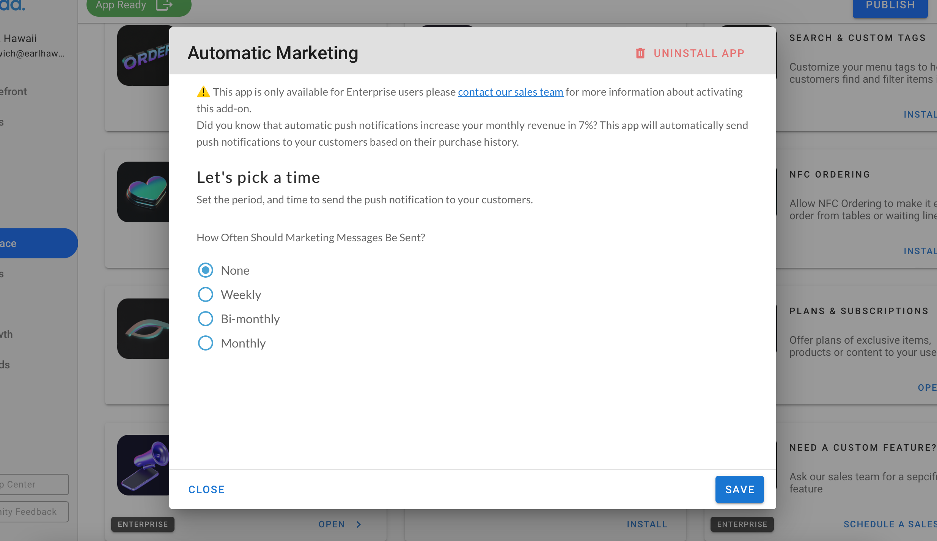
Task: Choose Weekly message frequency
Action: (205, 294)
